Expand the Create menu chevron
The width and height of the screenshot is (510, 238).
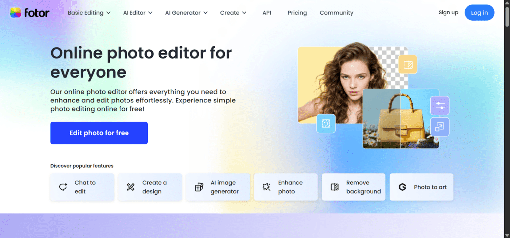coord(244,13)
